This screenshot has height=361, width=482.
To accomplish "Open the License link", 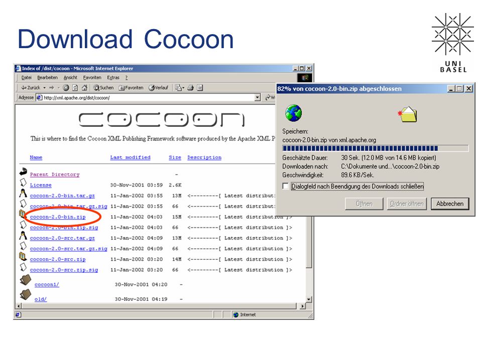I will (41, 185).
